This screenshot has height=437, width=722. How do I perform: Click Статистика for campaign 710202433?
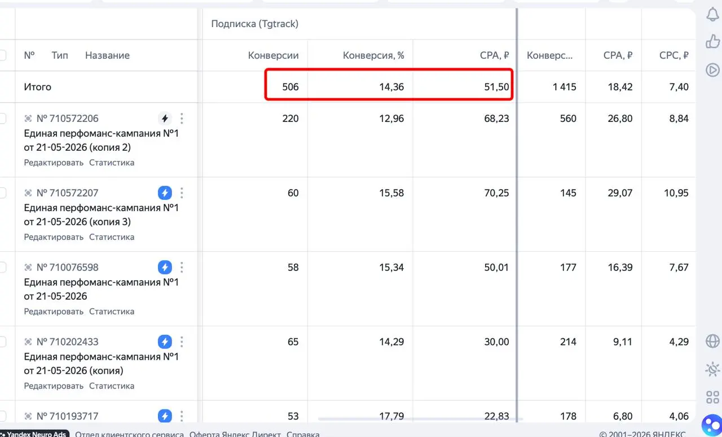point(112,386)
